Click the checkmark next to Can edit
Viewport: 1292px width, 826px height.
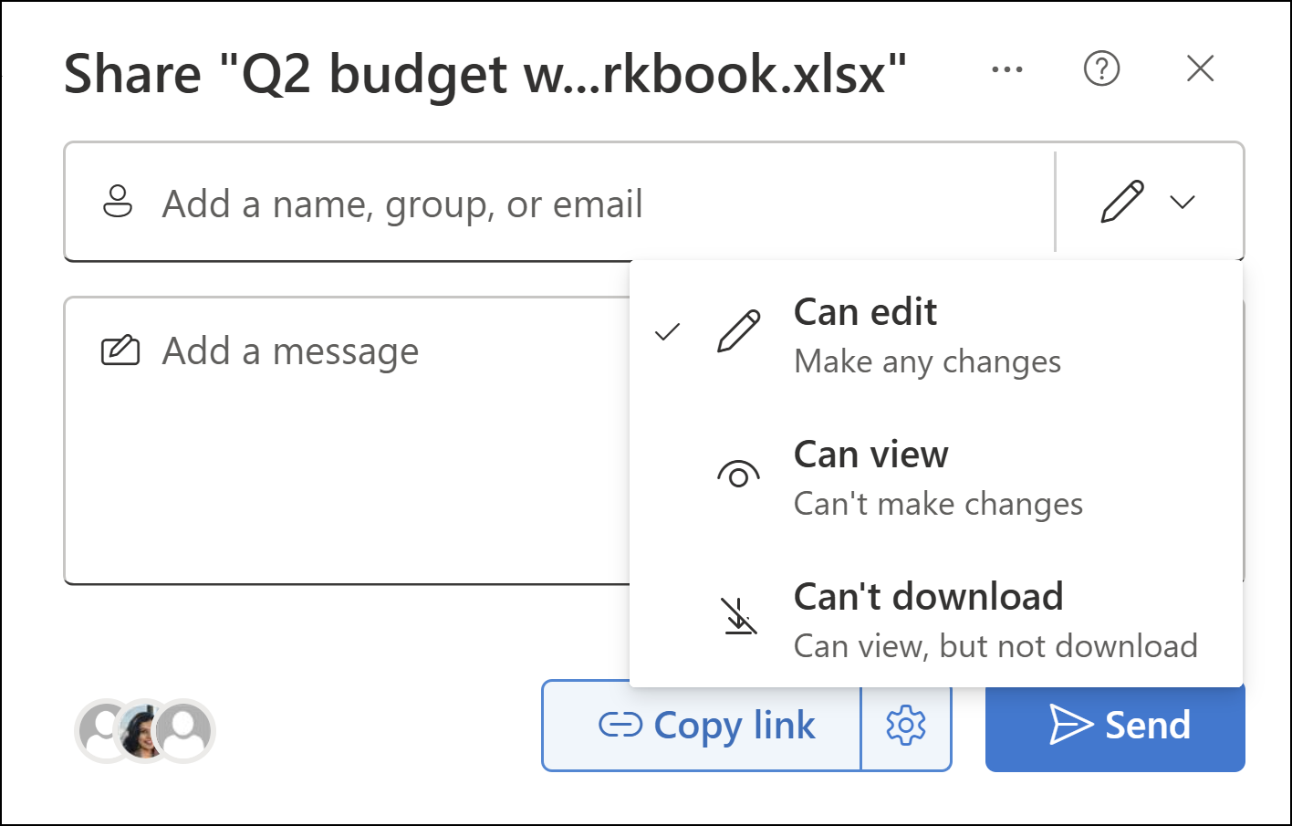coord(667,331)
